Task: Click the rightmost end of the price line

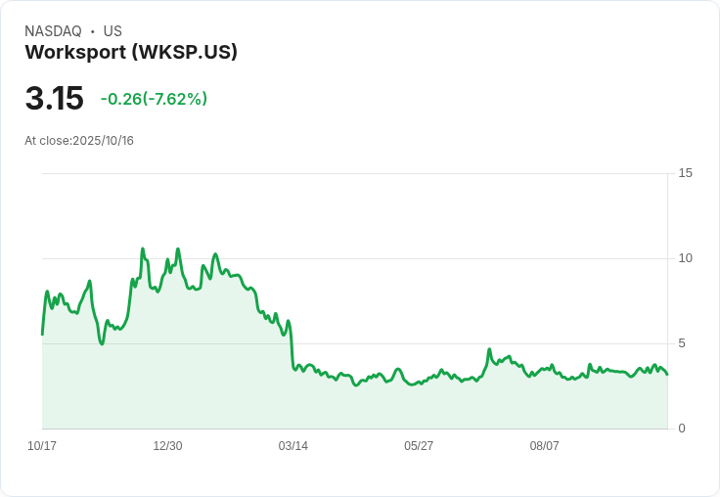Action: (x=667, y=375)
